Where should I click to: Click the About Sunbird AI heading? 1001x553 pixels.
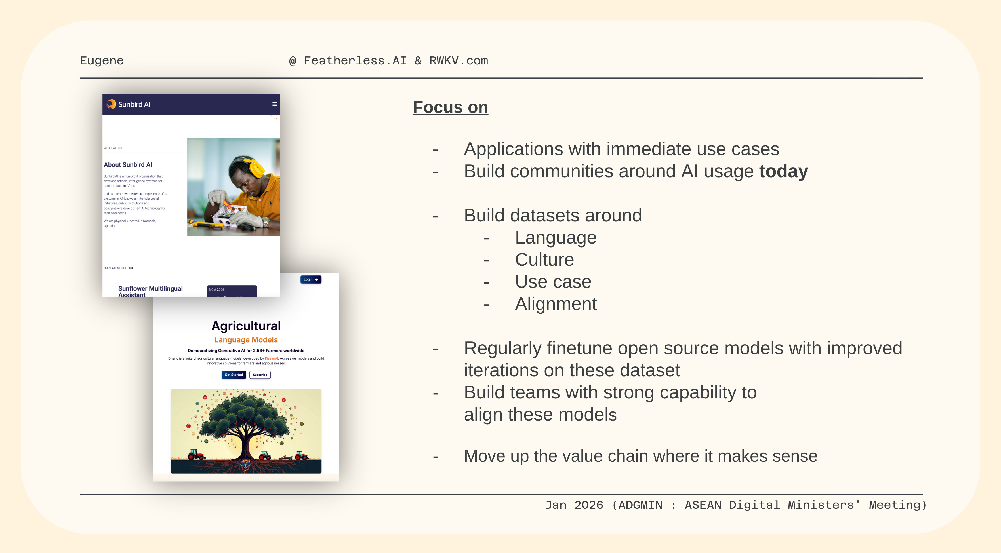coord(128,165)
